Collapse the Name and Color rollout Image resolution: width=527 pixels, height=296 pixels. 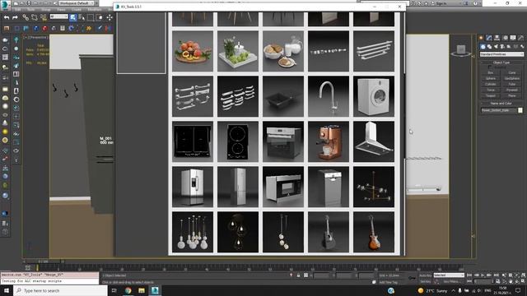click(501, 104)
